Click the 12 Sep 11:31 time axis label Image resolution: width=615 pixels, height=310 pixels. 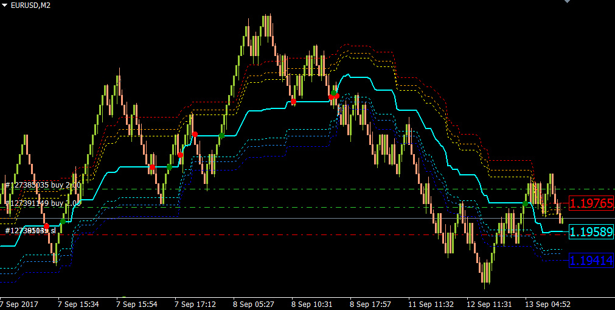[489, 305]
